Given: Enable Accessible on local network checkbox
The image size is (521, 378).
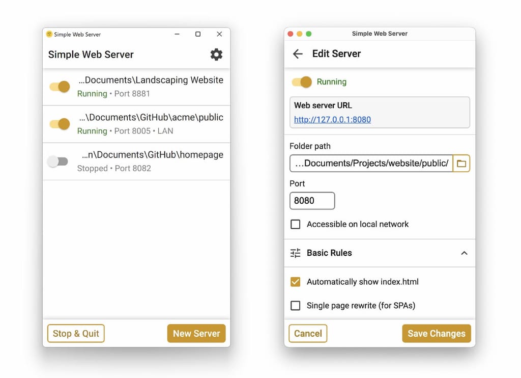Looking at the screenshot, I should (295, 224).
